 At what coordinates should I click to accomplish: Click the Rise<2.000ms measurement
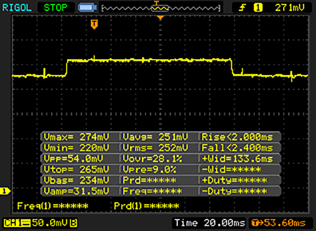(x=237, y=137)
